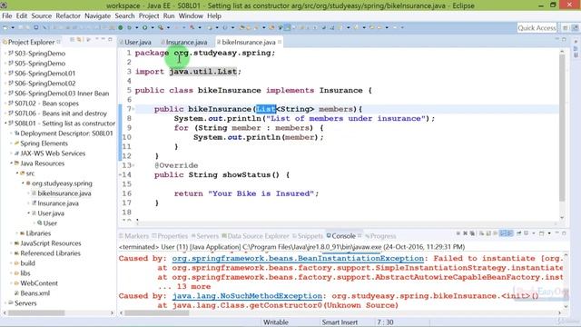Maximize the Console view panel
The image size is (581, 327).
click(x=564, y=233)
